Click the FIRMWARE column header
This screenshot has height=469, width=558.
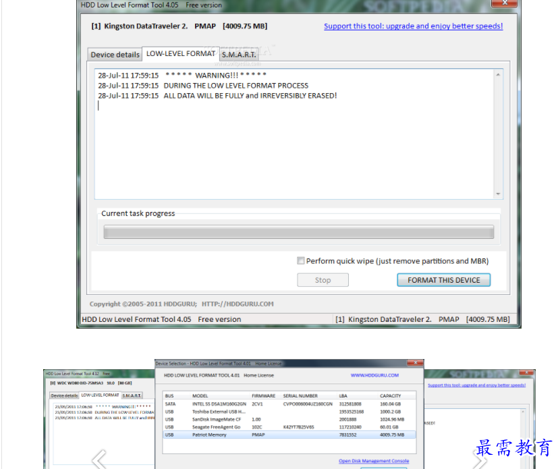click(x=263, y=395)
